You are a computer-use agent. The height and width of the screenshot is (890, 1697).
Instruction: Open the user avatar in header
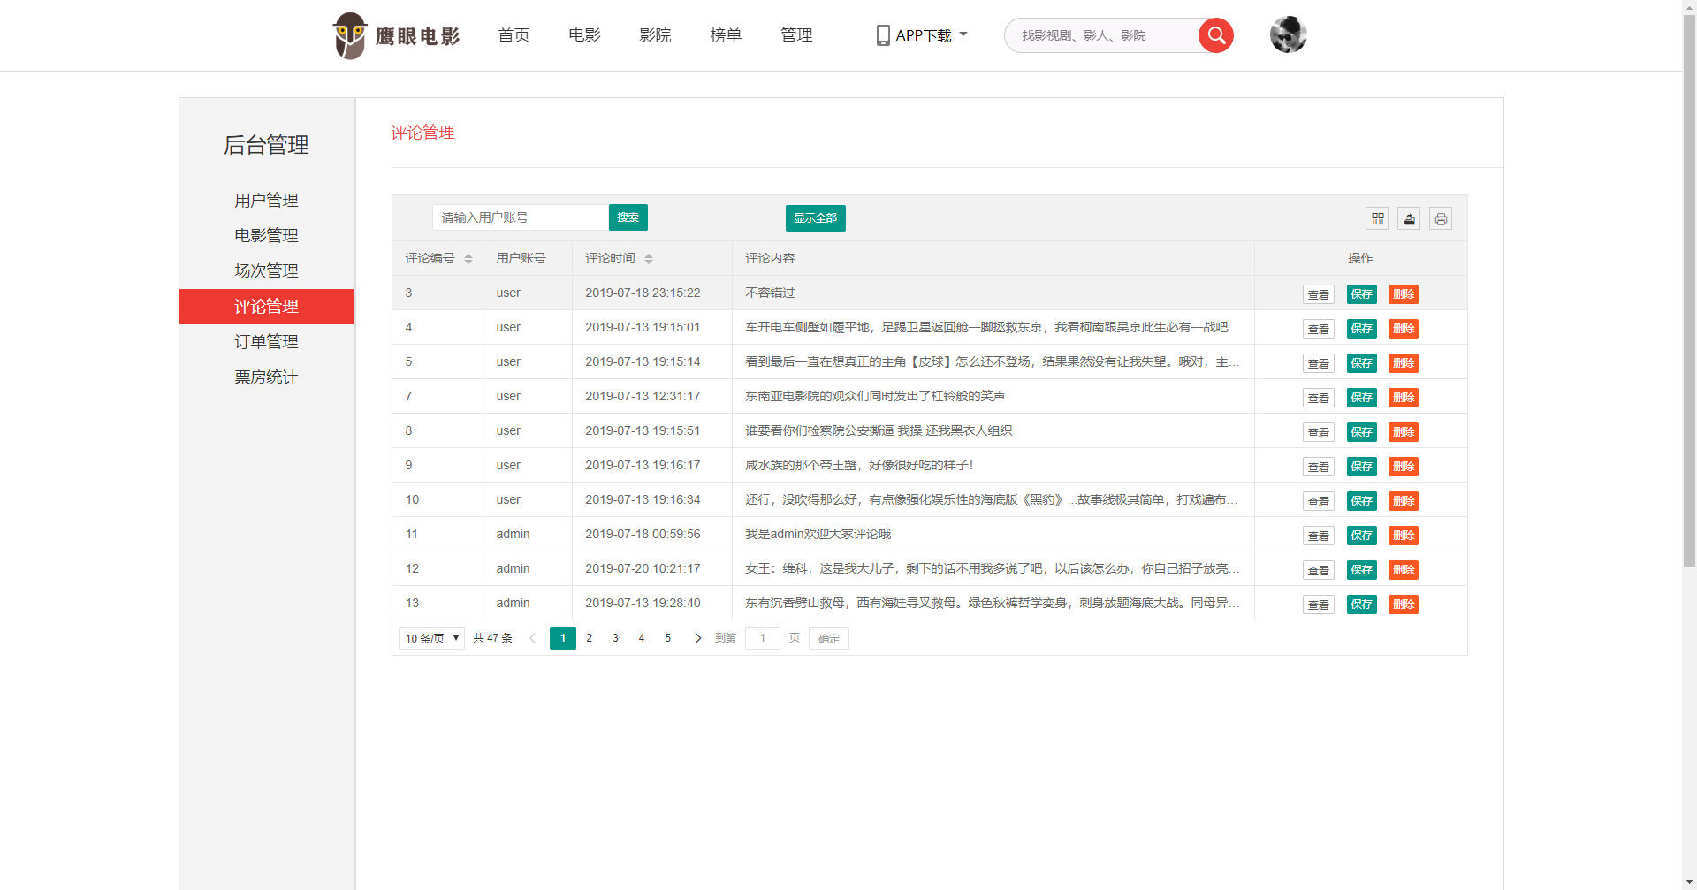[1288, 35]
